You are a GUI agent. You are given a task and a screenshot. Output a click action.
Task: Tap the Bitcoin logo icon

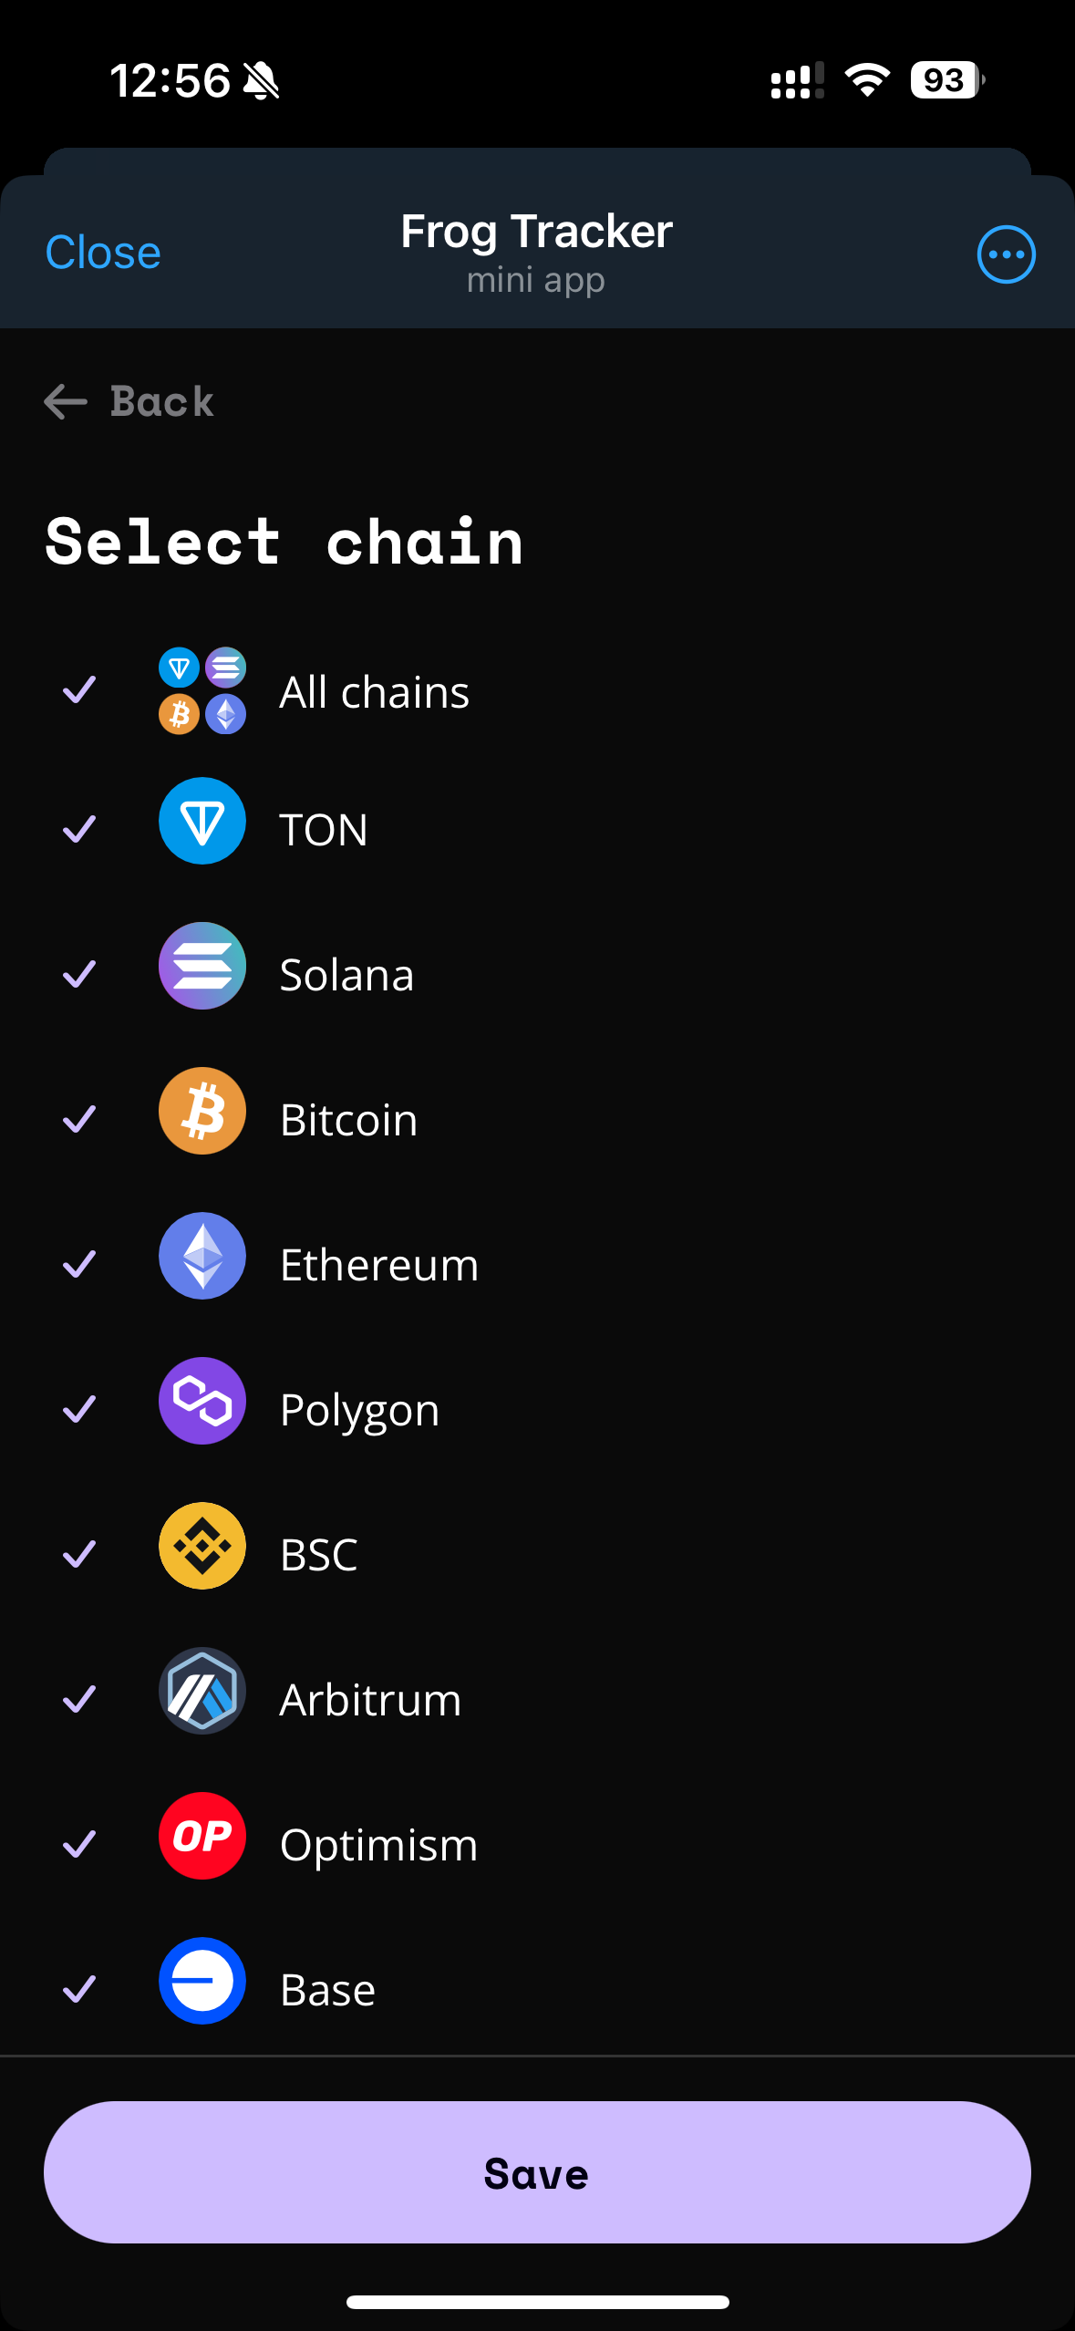click(202, 1111)
